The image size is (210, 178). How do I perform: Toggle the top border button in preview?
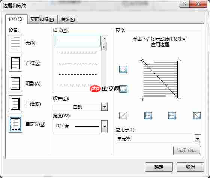click(123, 69)
